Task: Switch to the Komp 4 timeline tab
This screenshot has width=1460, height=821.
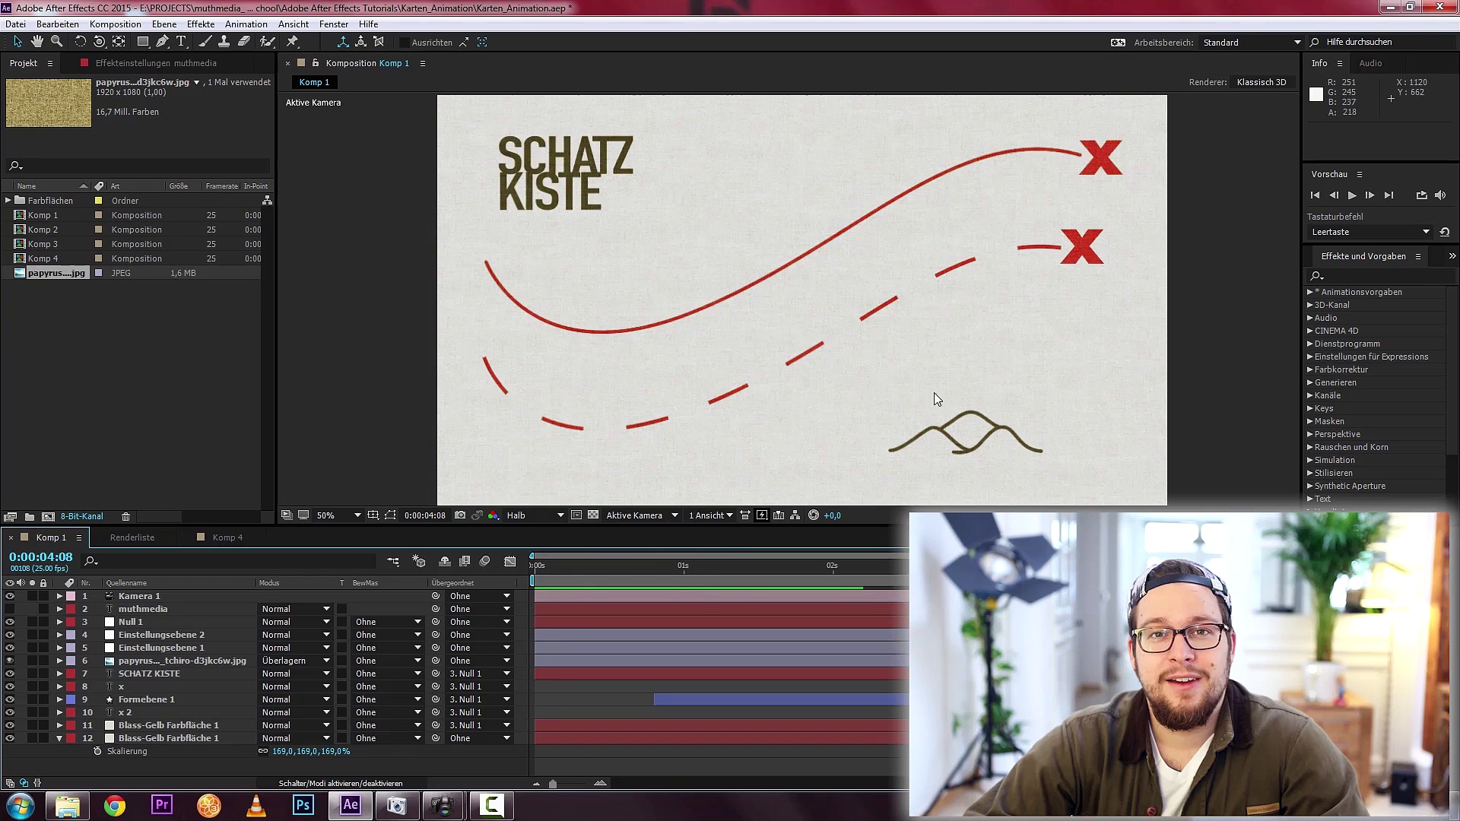Action: pos(227,537)
